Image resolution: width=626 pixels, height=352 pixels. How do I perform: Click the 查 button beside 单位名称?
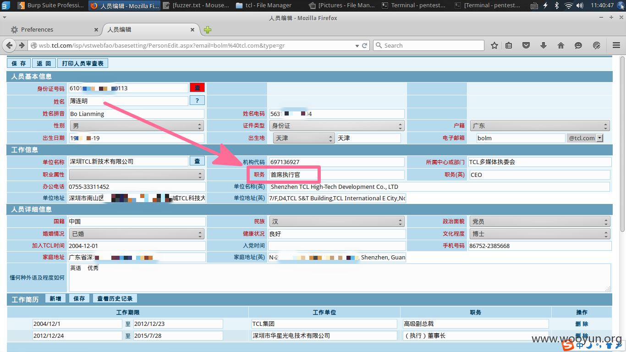(x=197, y=161)
